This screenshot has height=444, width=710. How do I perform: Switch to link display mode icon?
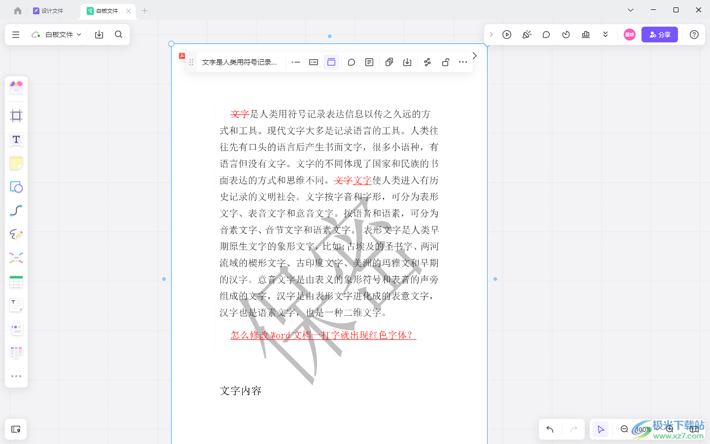point(296,62)
